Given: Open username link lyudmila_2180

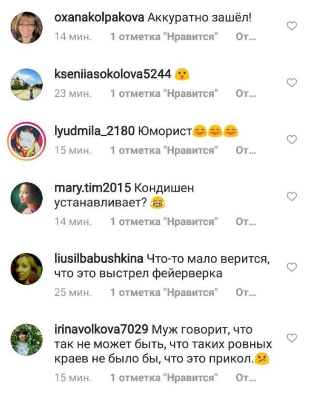Looking at the screenshot, I should 94,131.
